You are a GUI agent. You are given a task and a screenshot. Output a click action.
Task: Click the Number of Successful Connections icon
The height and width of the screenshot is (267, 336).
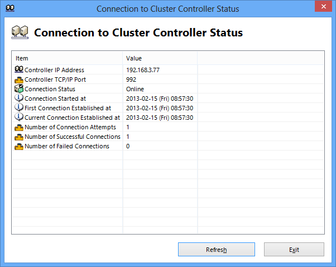click(x=19, y=137)
